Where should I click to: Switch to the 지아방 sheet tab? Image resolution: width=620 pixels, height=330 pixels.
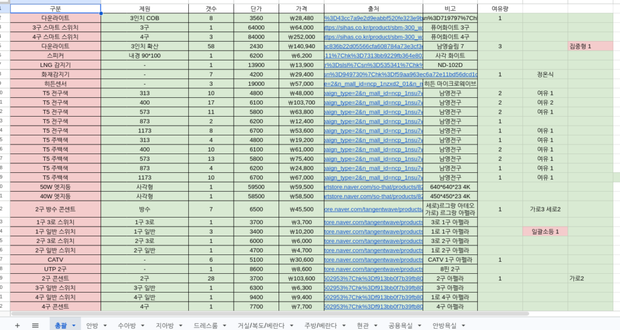pos(165,326)
